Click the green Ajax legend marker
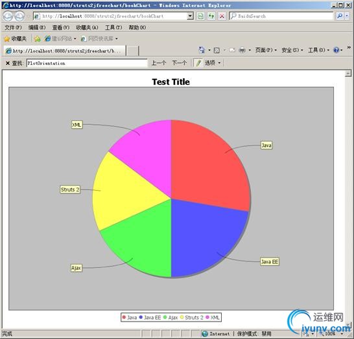 pos(165,317)
